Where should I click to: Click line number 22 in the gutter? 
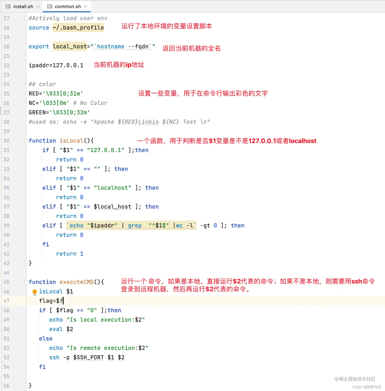point(6,65)
